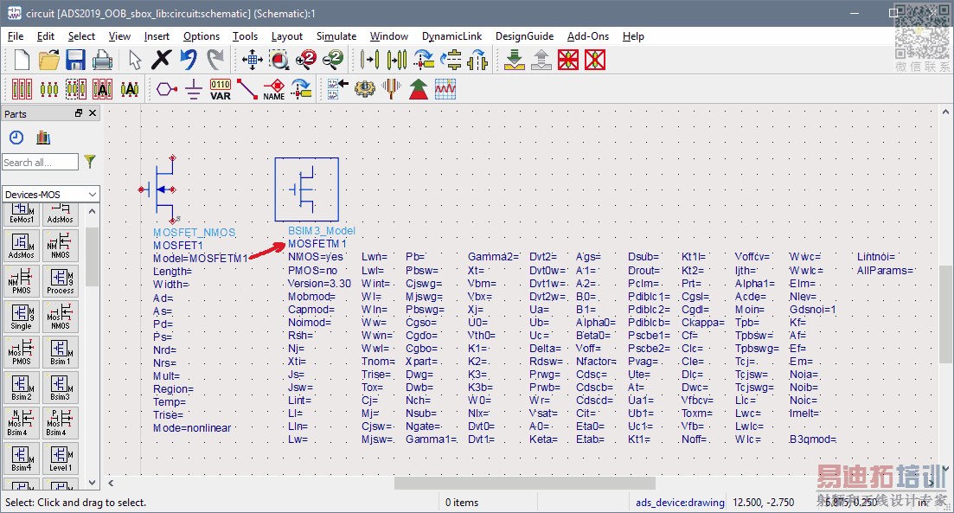Click the horizontal scrollbar thumb of the canvas
The width and height of the screenshot is (954, 513).
pos(524,484)
